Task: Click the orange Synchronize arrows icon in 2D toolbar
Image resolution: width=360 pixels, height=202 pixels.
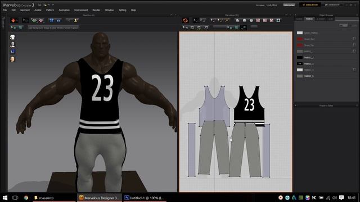Action: point(185,20)
